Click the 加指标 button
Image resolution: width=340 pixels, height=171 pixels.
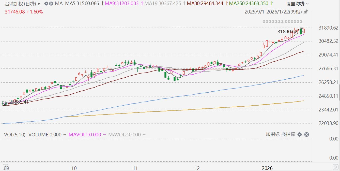273,134
